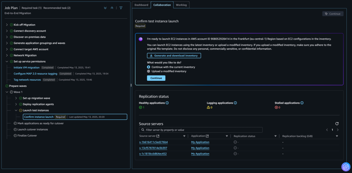Screen dimensions: 352x173
Task: Open the assistant icon at bottom right
Action: point(346,167)
